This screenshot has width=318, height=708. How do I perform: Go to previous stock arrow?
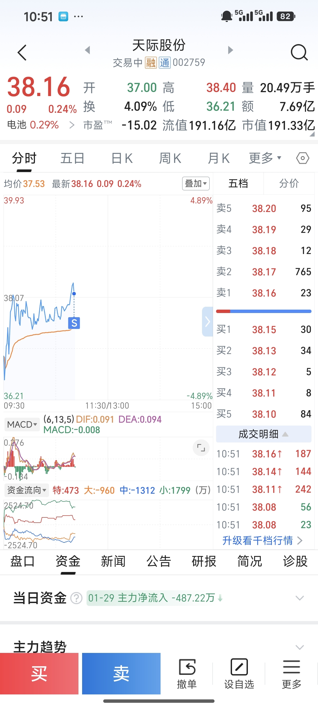click(x=88, y=50)
